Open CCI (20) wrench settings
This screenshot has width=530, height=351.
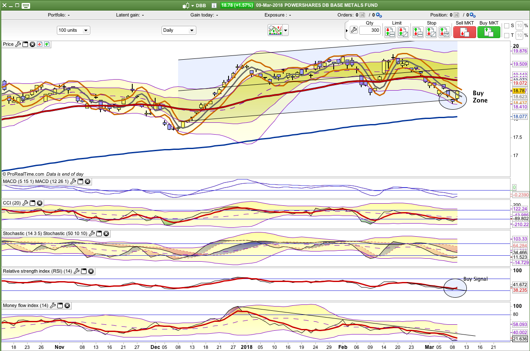click(25, 203)
